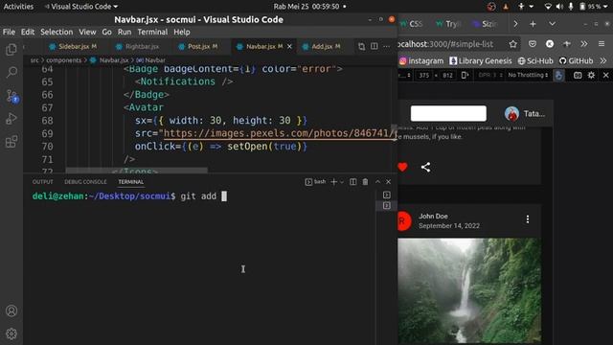Click the open changes icon in editor toolbar
This screenshot has width=613, height=345.
(x=362, y=47)
